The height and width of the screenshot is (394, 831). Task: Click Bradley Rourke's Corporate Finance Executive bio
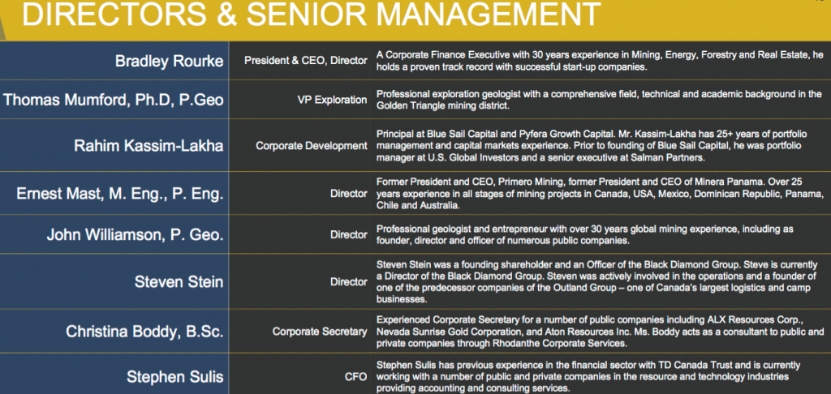click(x=601, y=60)
